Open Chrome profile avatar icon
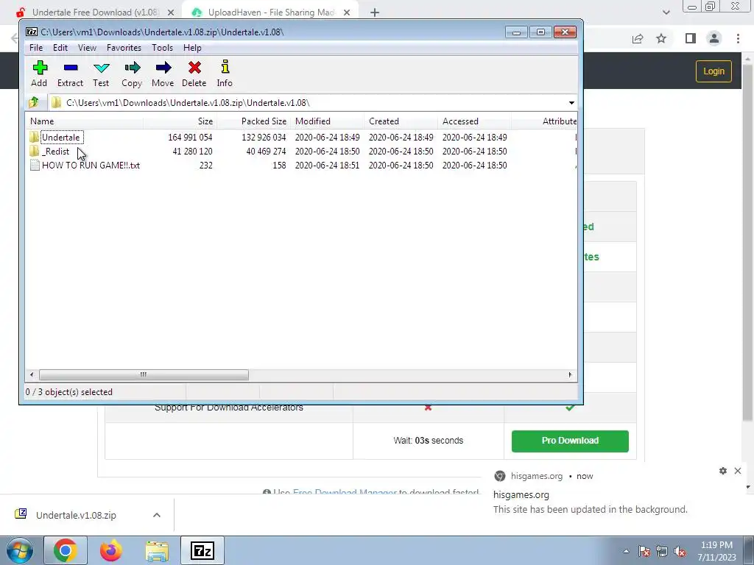Screen dimensions: 754x565 [714, 38]
